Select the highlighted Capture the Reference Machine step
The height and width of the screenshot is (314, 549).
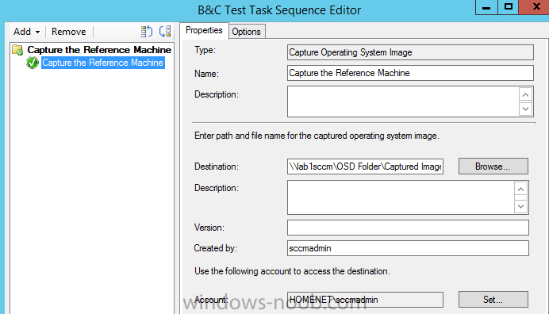[103, 63]
